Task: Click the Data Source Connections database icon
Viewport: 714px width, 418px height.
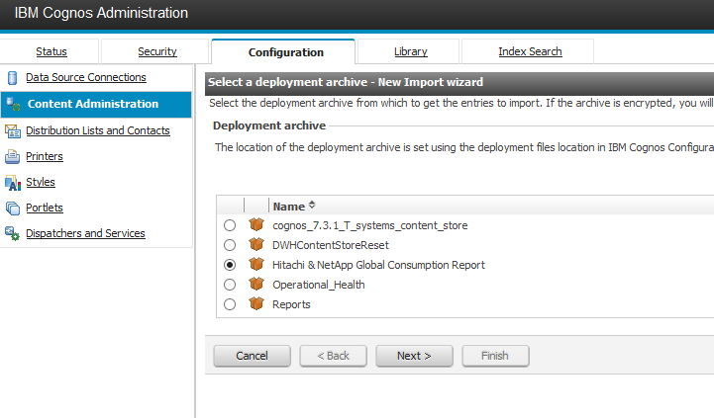Action: click(13, 77)
